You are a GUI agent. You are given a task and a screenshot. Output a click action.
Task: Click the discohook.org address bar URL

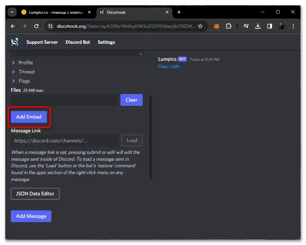pos(126,26)
